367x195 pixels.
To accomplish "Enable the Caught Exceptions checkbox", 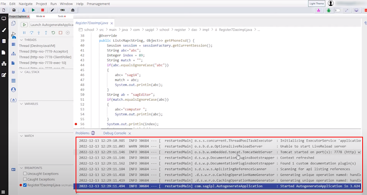I will pos(25,180).
